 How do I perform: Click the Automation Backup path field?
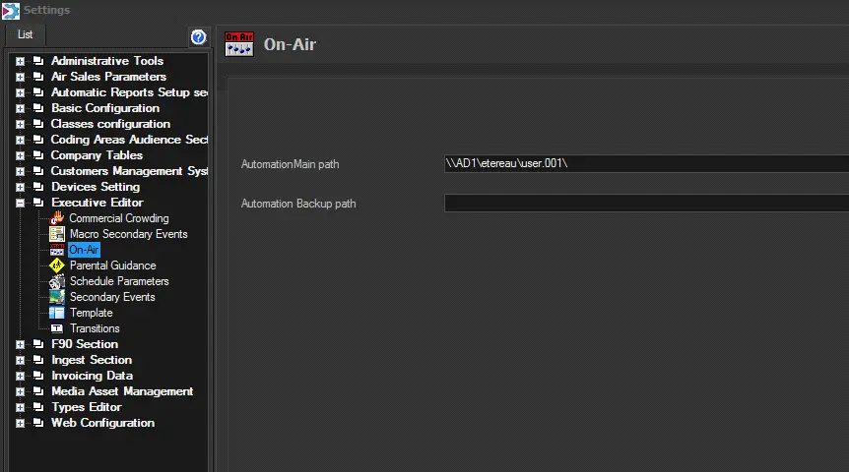tap(645, 204)
